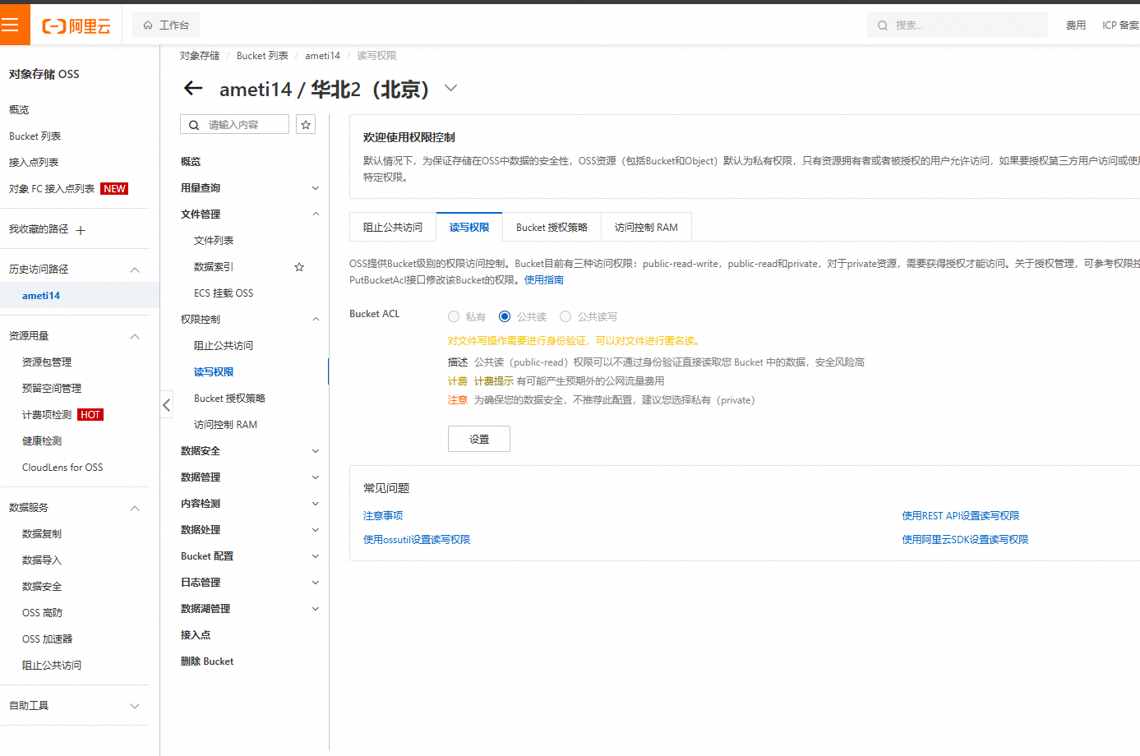Click the Aliyun (阿里云) logo
1140x756 pixels.
(78, 24)
